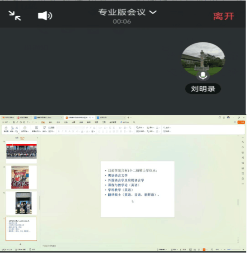Screen dimensions: 247x253
Task: Click the red 离开 leave button
Action: 223,16
